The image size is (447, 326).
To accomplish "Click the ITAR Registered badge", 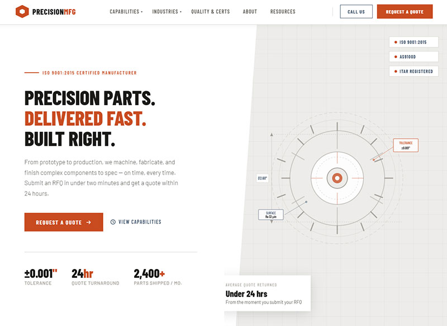I will pos(413,72).
